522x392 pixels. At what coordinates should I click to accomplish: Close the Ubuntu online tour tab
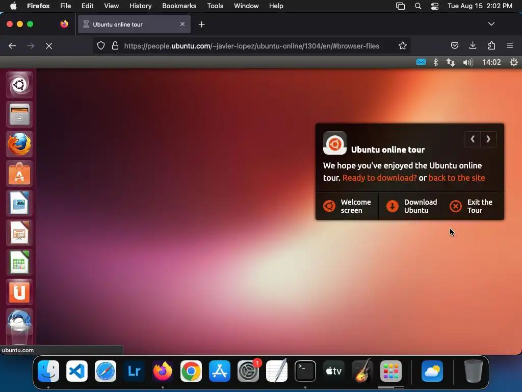(182, 24)
